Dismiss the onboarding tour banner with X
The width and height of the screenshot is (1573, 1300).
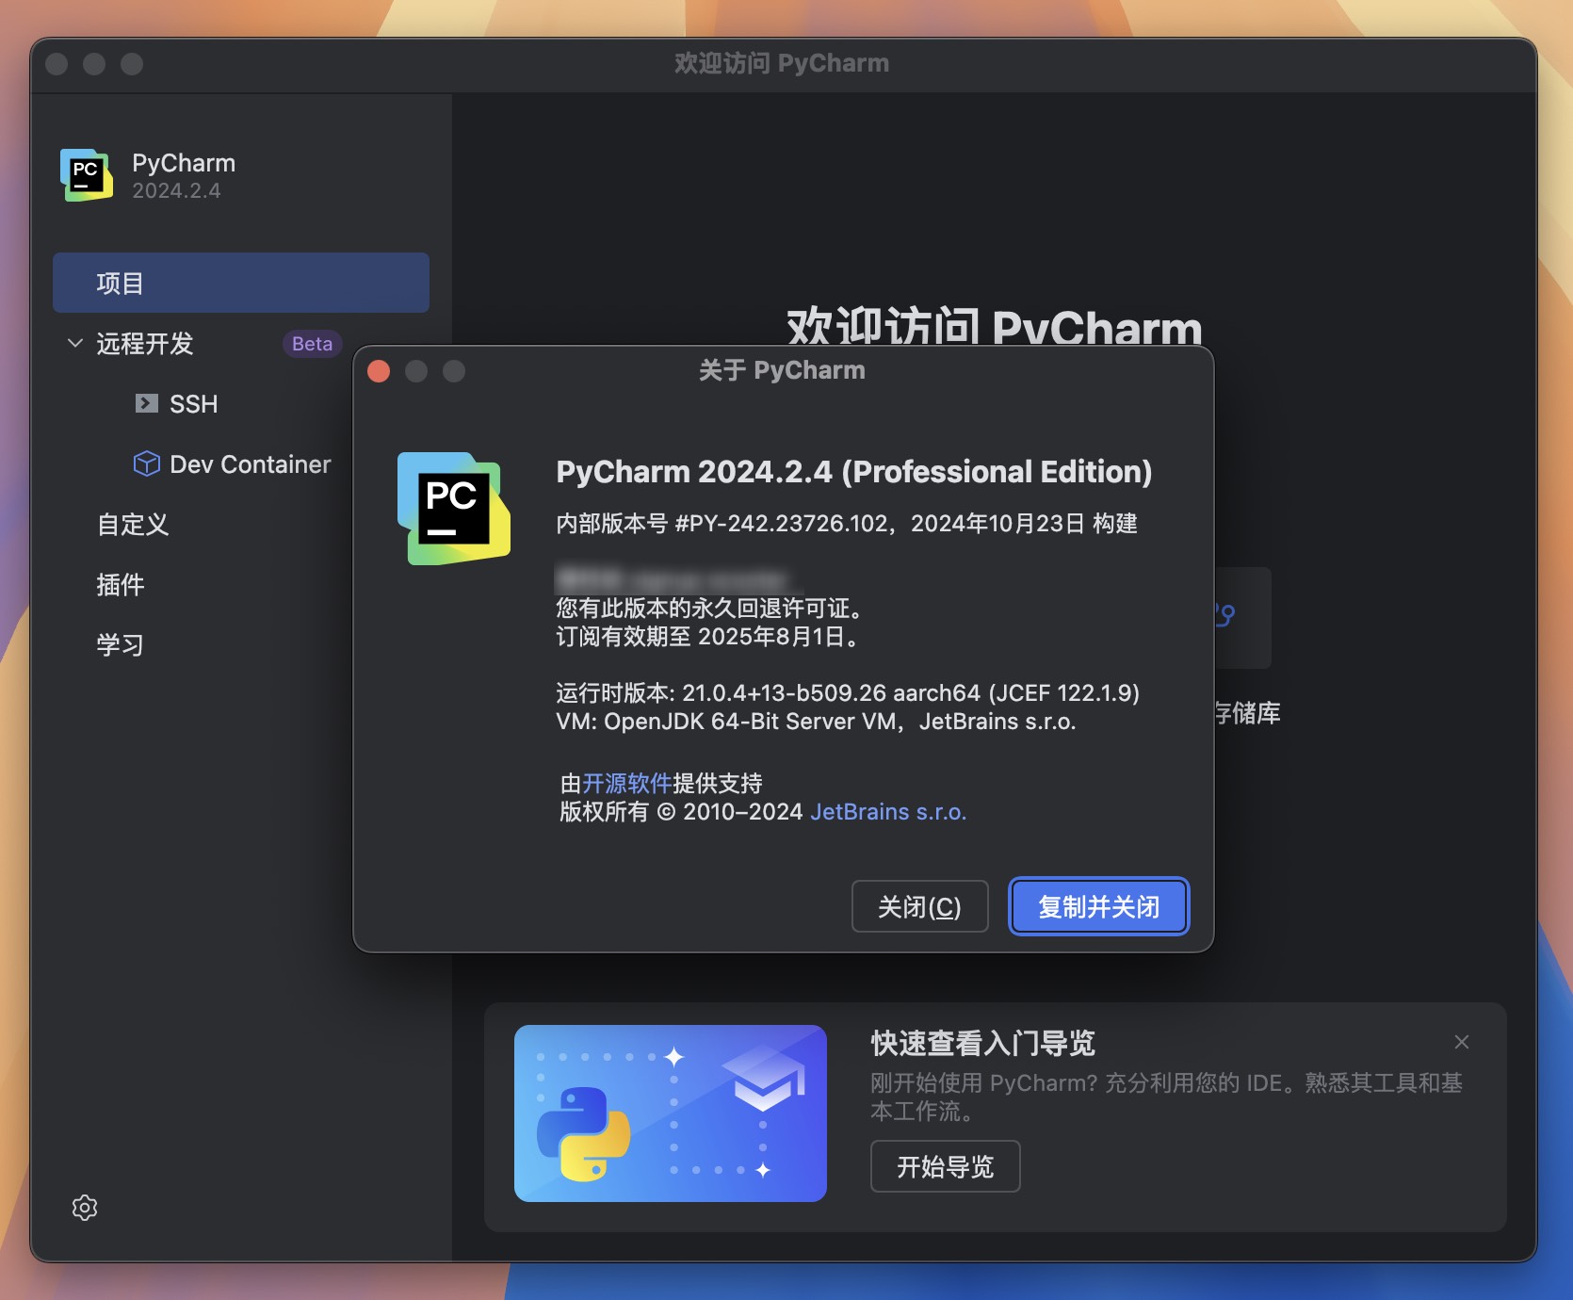point(1462,1042)
